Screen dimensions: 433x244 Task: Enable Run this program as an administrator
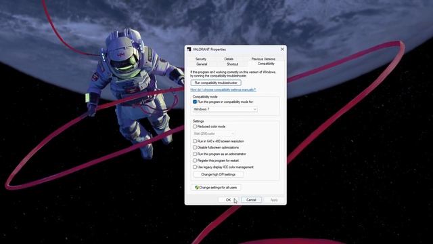tap(195, 154)
